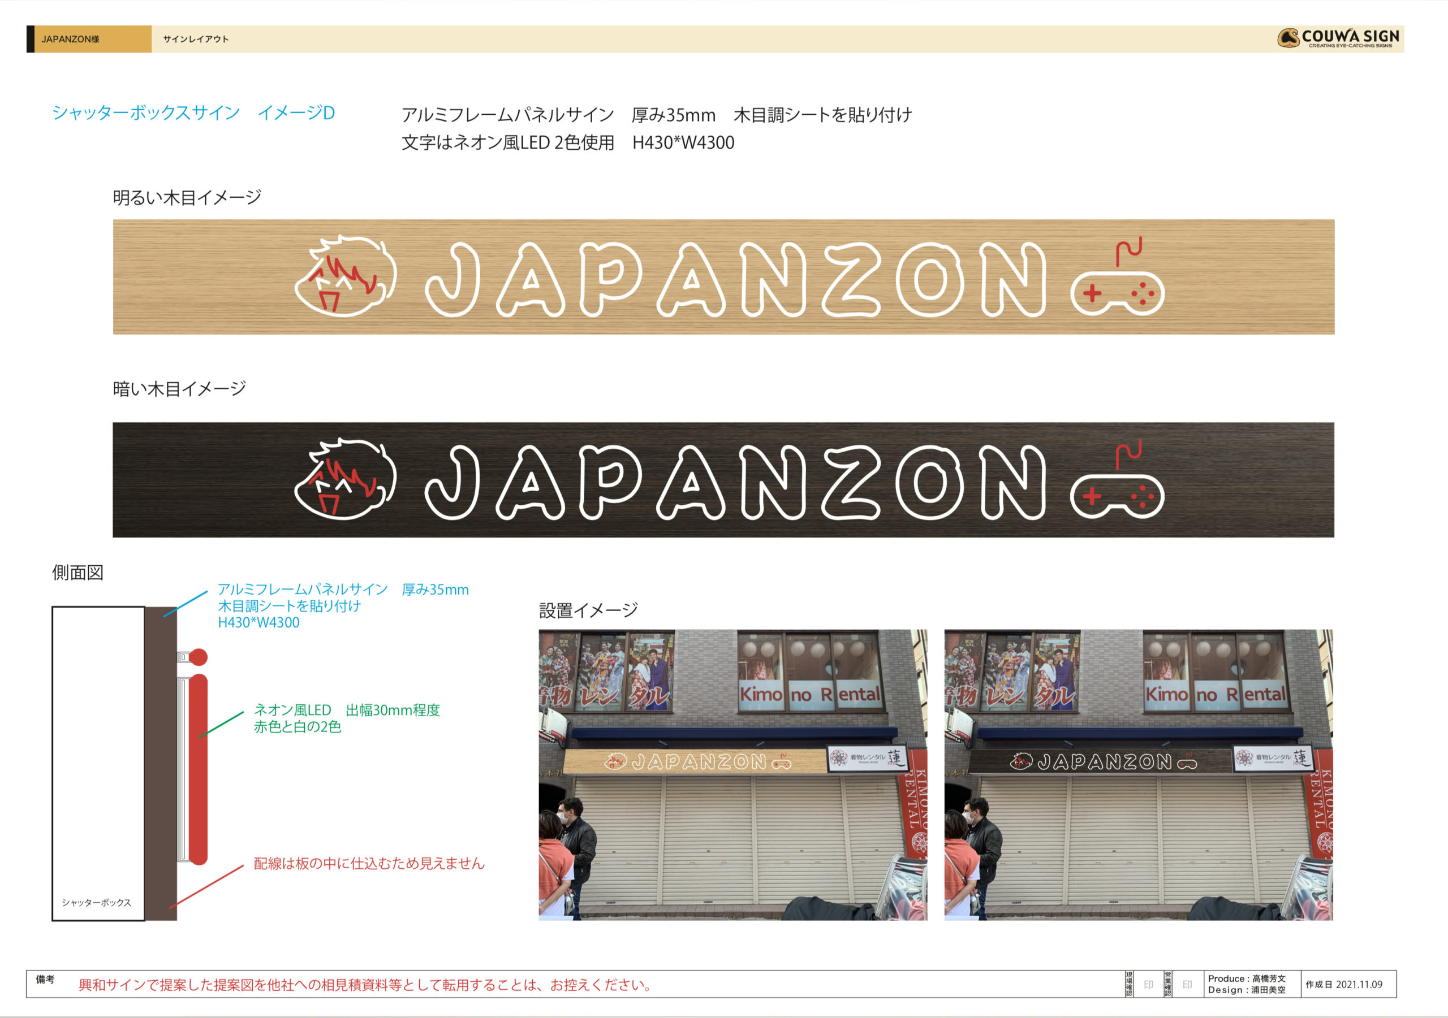Click the 作成日 2021.11.09 date

pos(1344,984)
